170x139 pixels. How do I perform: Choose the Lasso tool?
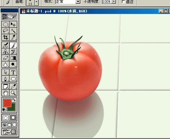[6, 31]
